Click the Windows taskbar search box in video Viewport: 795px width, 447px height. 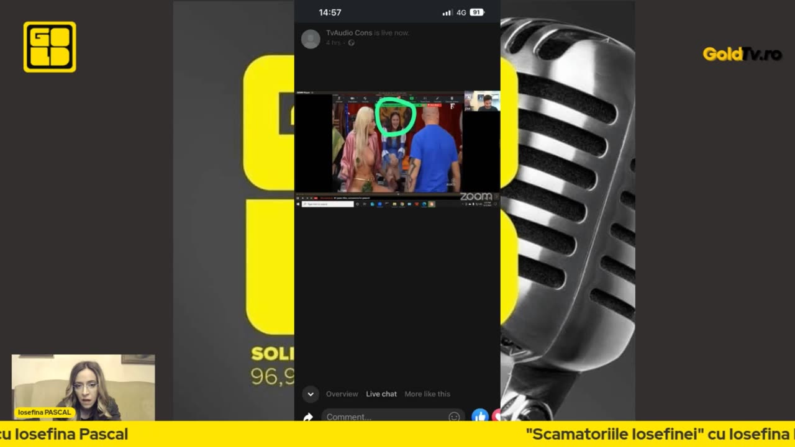point(328,204)
